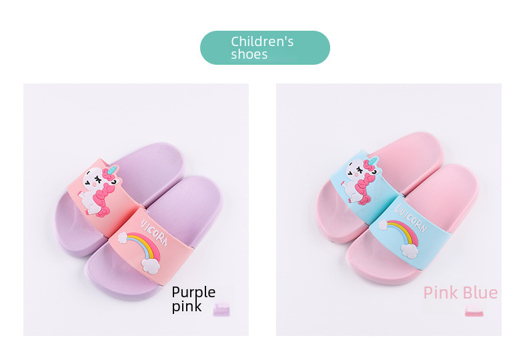Image resolution: width=527 pixels, height=352 pixels.
Task: Click the unicorn on the pink strap
Action: coord(99,190)
